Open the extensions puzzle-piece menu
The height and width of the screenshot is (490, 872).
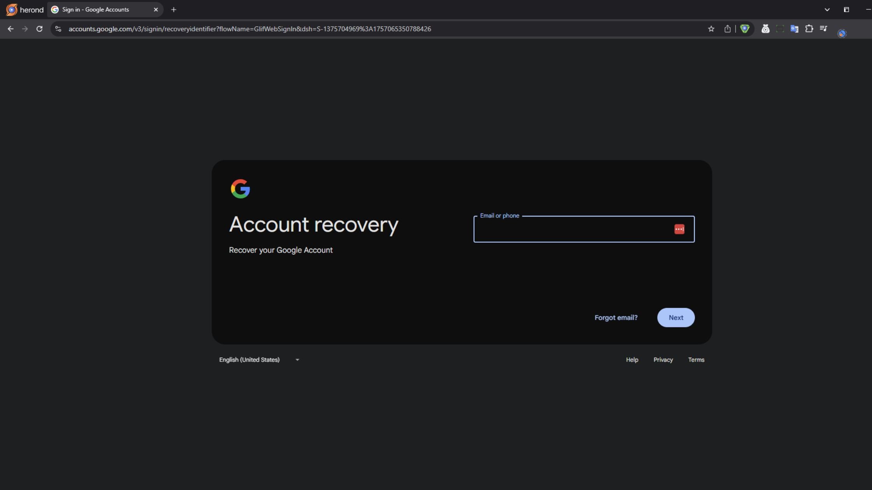[809, 29]
